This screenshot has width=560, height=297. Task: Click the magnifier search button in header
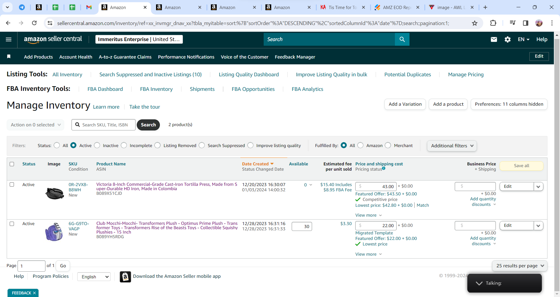(402, 39)
